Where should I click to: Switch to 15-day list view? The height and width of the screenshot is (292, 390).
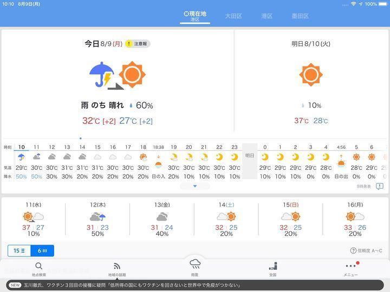point(19,251)
